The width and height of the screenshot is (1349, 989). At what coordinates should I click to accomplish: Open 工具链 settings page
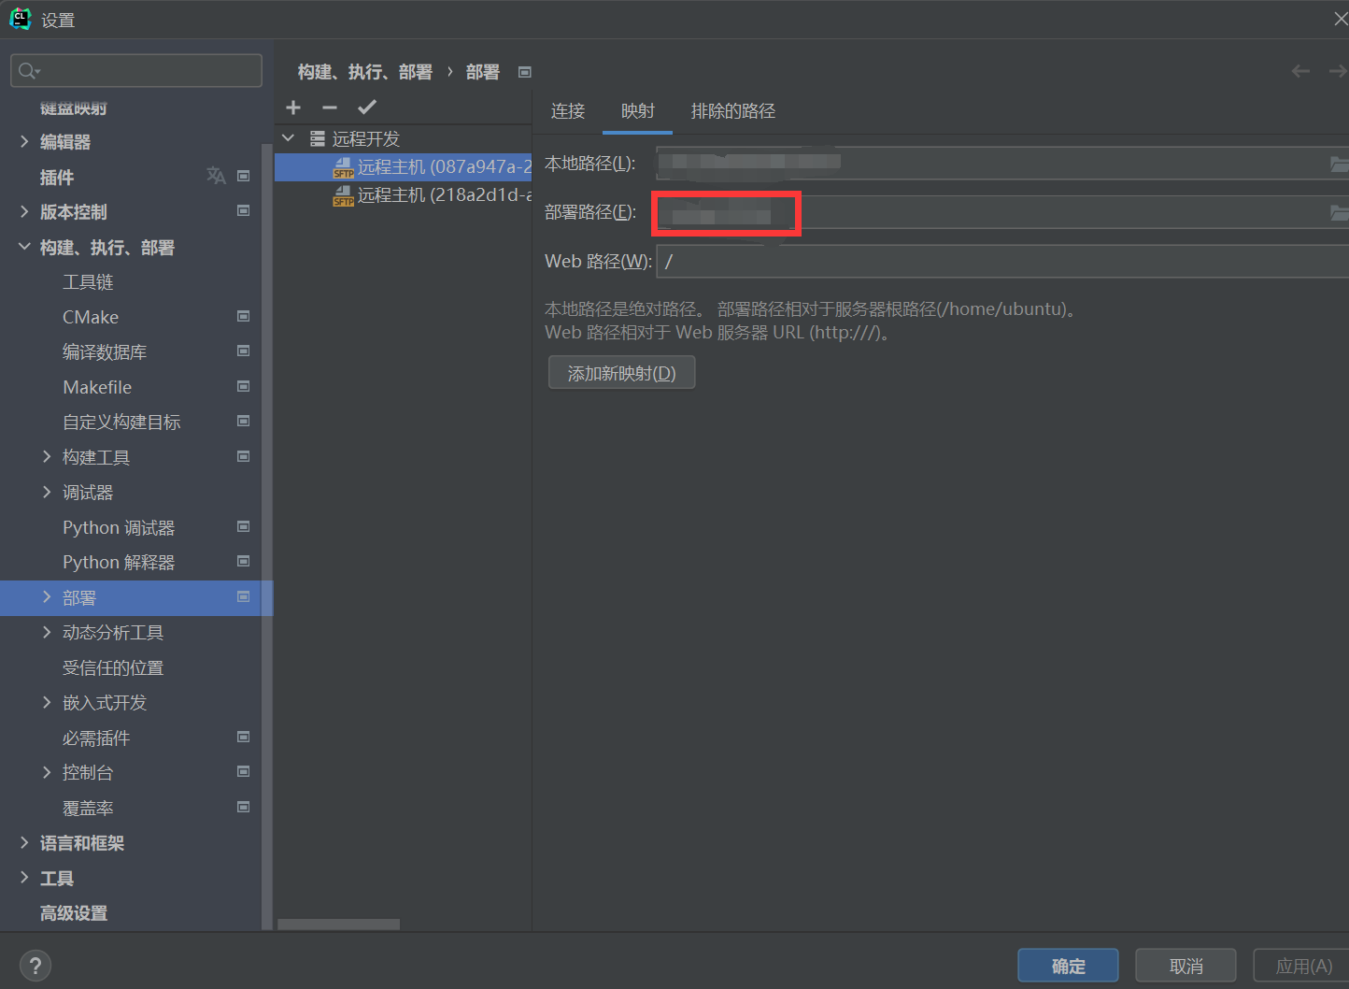[x=88, y=281]
